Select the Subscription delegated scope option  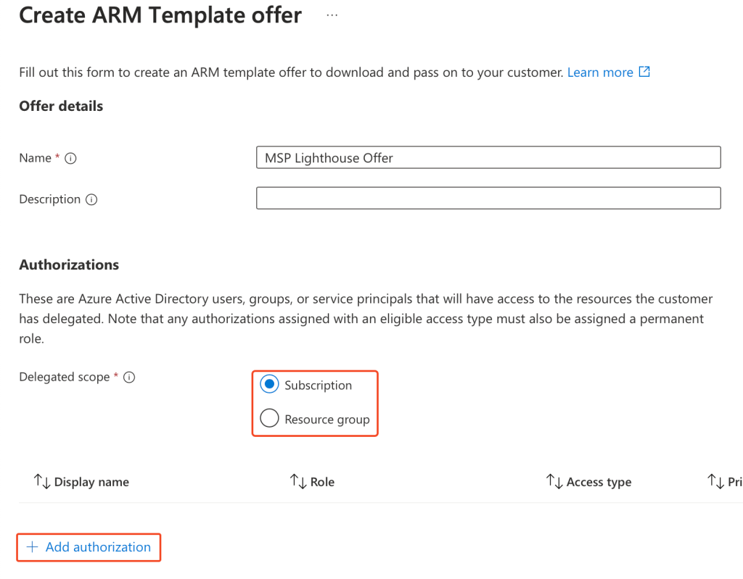(269, 385)
